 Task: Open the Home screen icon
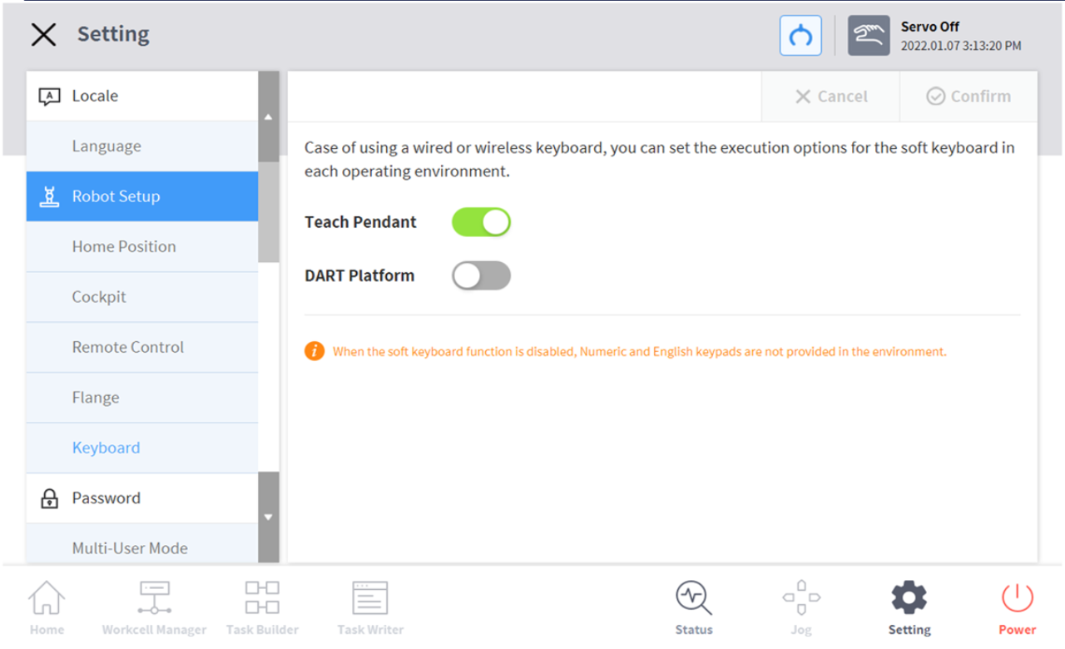pyautogui.click(x=47, y=606)
